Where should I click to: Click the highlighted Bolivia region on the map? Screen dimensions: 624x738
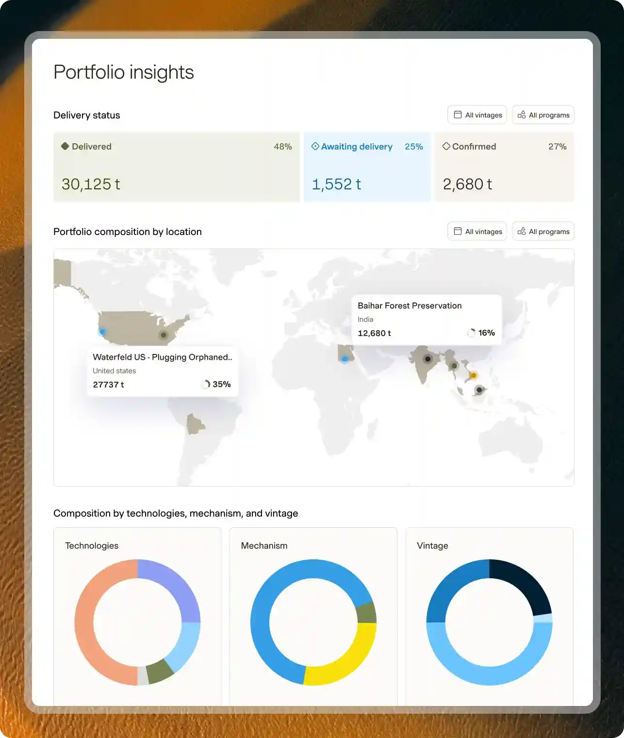196,424
